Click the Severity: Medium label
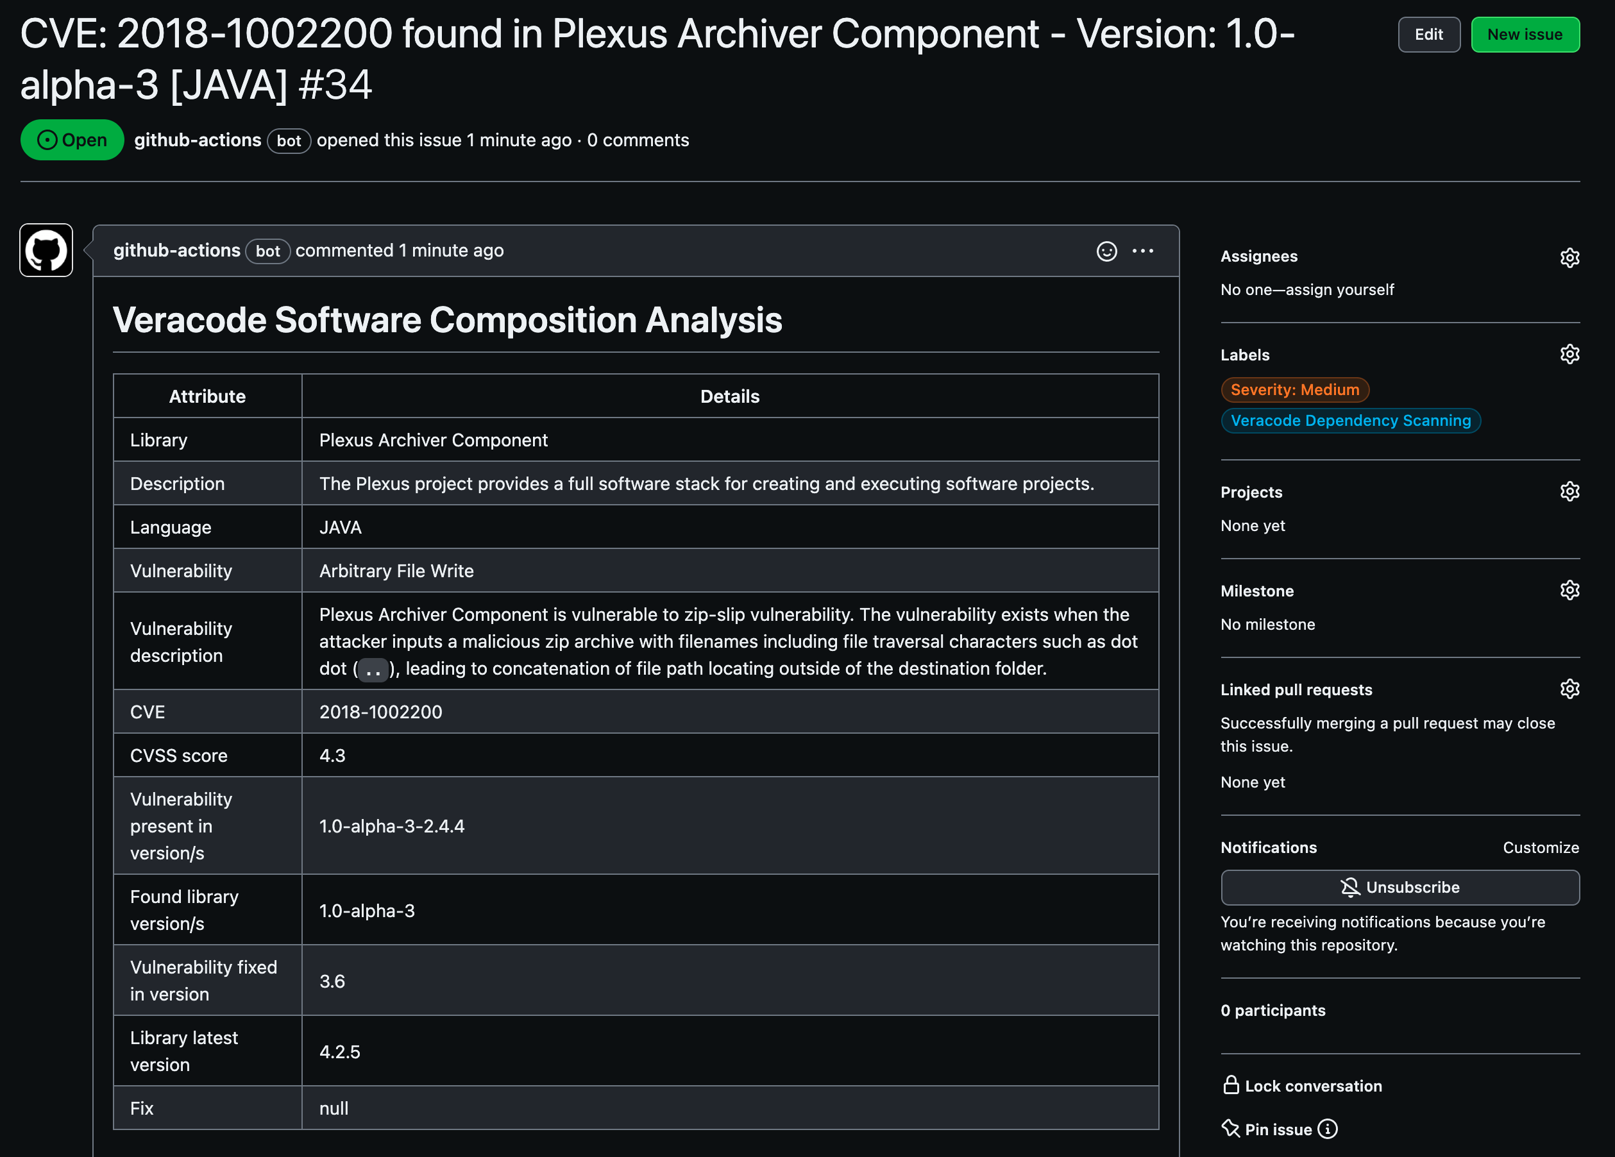Viewport: 1615px width, 1157px height. [1294, 389]
